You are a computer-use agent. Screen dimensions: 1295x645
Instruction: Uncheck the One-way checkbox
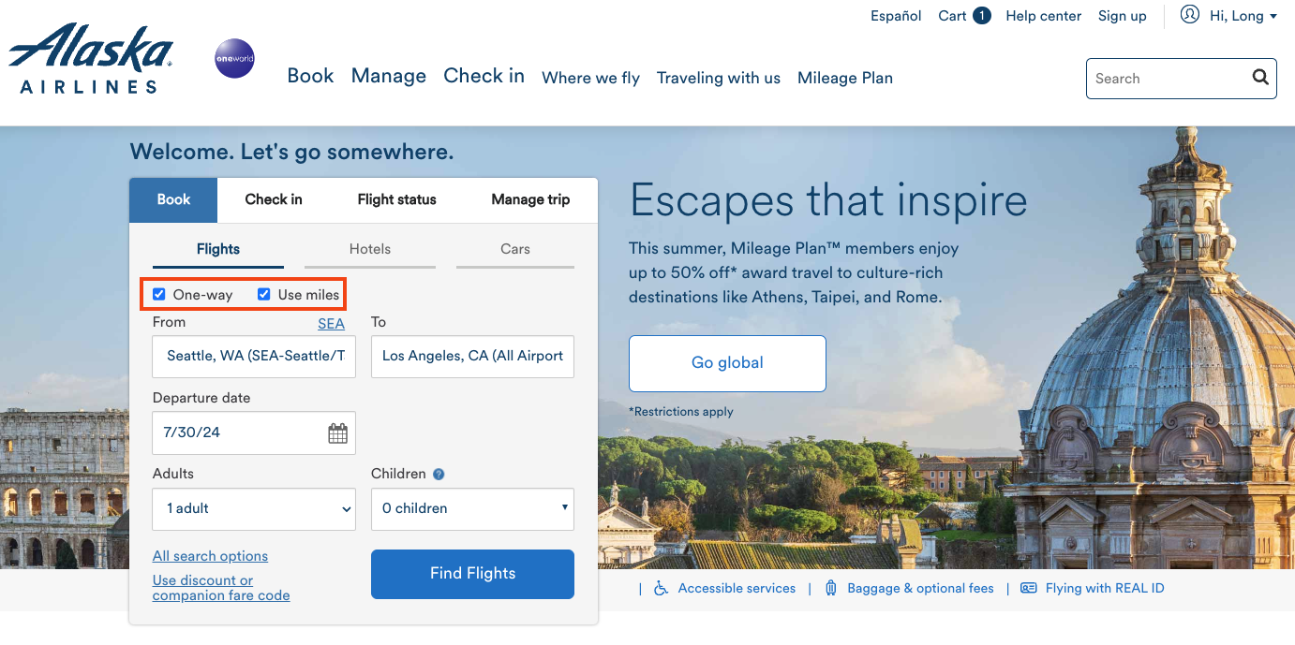pos(159,294)
